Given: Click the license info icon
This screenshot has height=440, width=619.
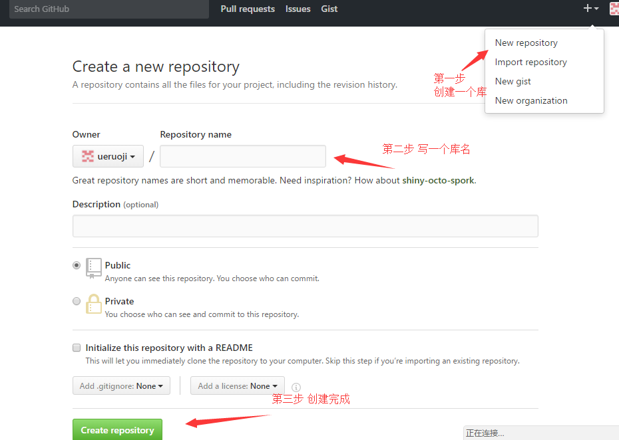Looking at the screenshot, I should pyautogui.click(x=296, y=387).
